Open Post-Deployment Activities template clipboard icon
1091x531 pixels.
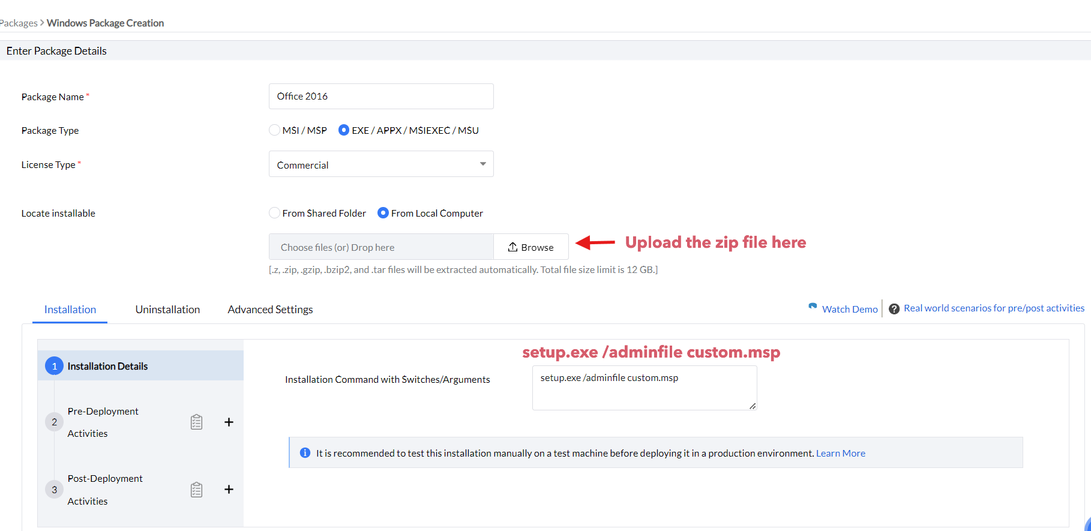pos(196,490)
